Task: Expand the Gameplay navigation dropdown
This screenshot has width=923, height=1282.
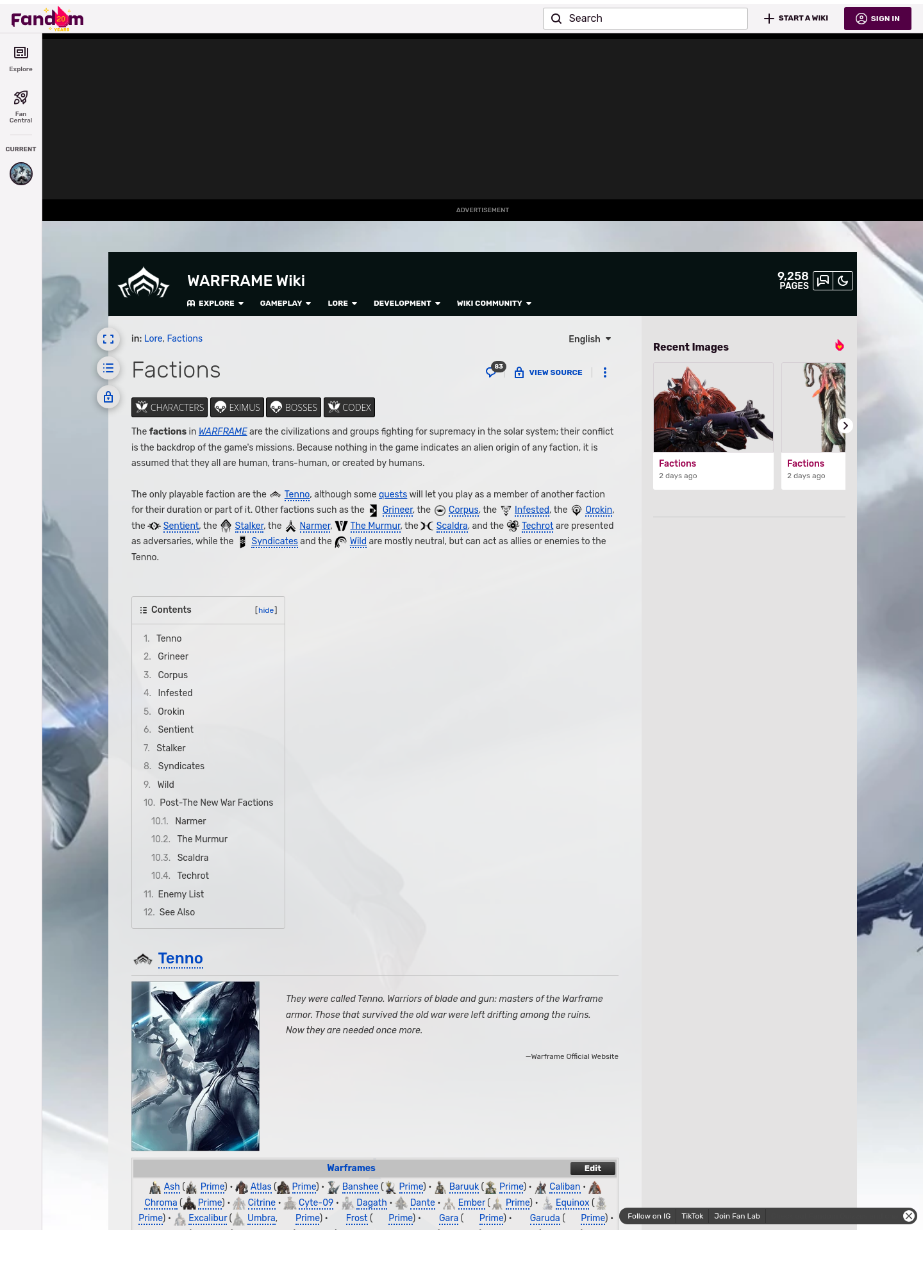Action: click(285, 303)
